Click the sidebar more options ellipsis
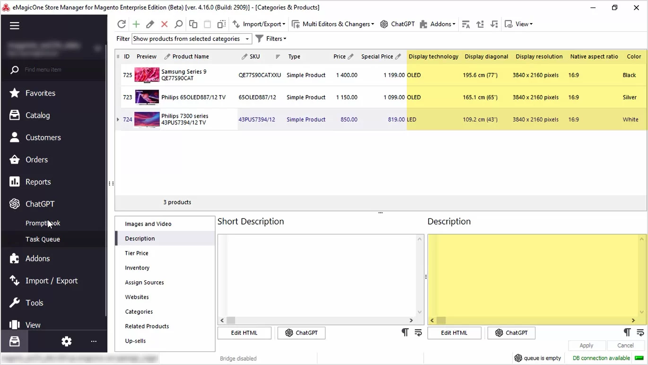This screenshot has width=648, height=365. click(94, 341)
